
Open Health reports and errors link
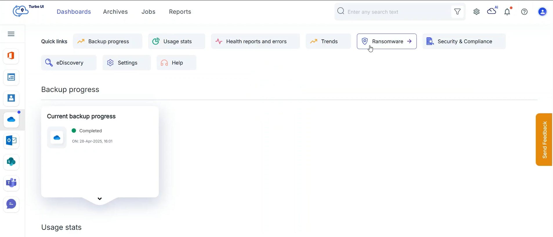(255, 41)
